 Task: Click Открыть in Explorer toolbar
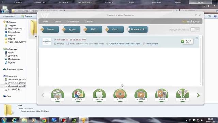click(27, 16)
